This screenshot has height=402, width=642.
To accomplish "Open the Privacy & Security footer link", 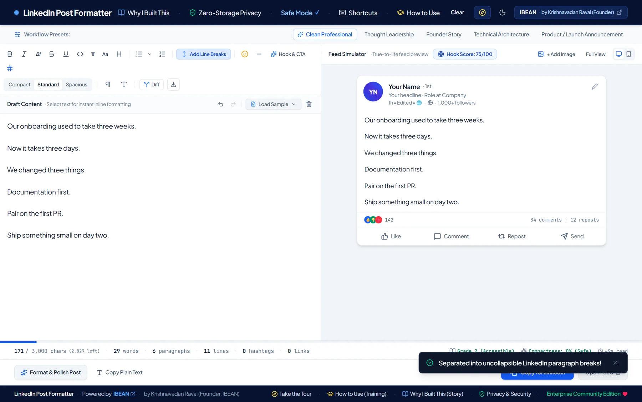I will coord(505,394).
